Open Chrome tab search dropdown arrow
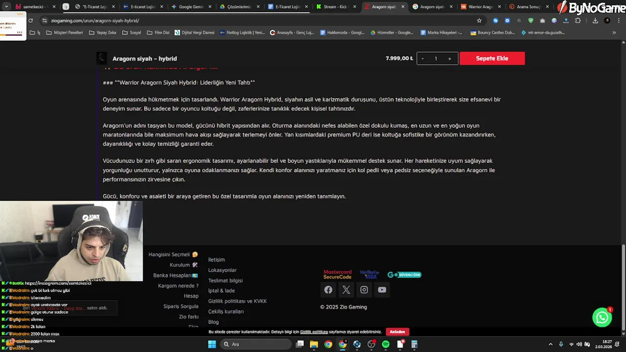This screenshot has width=626, height=352. (6, 7)
